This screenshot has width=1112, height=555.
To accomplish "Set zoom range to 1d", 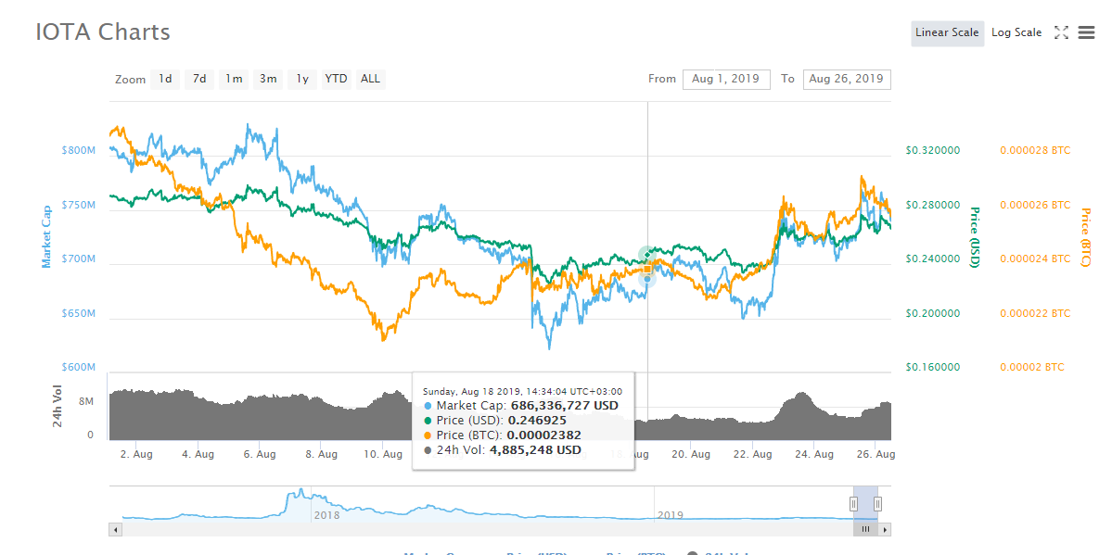I will (x=164, y=79).
